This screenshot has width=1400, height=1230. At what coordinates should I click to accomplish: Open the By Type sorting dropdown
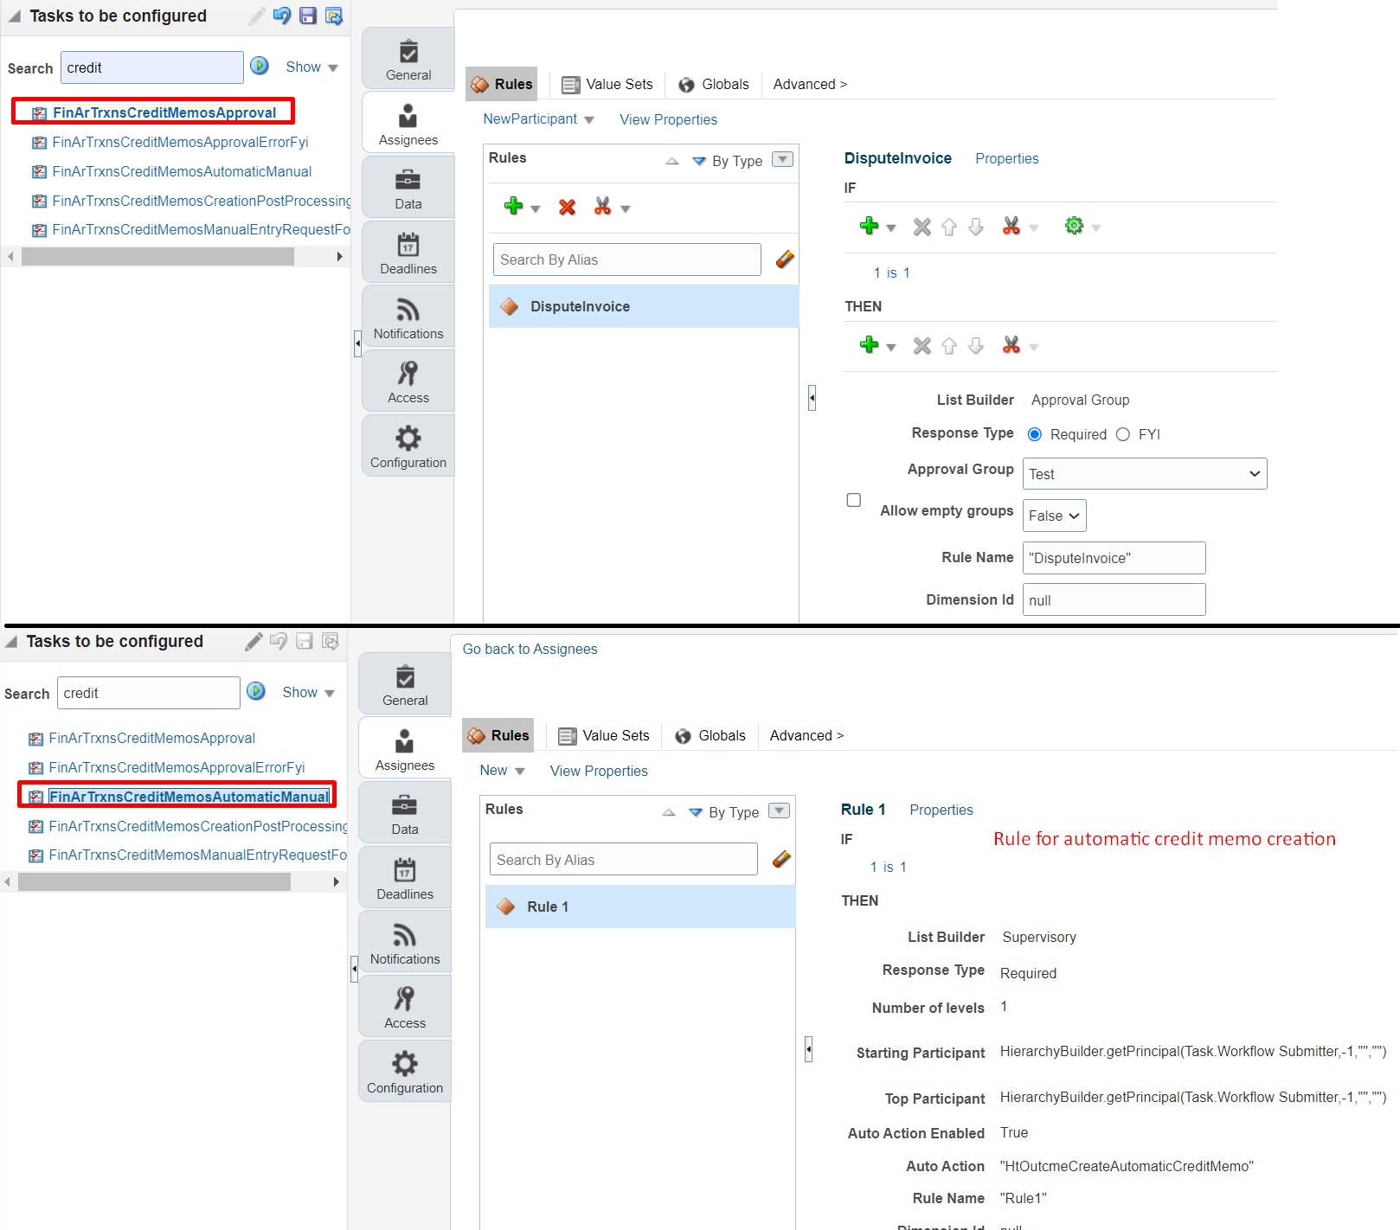coord(781,160)
